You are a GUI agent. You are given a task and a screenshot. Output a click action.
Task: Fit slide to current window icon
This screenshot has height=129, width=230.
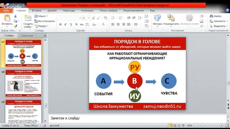click(227, 125)
